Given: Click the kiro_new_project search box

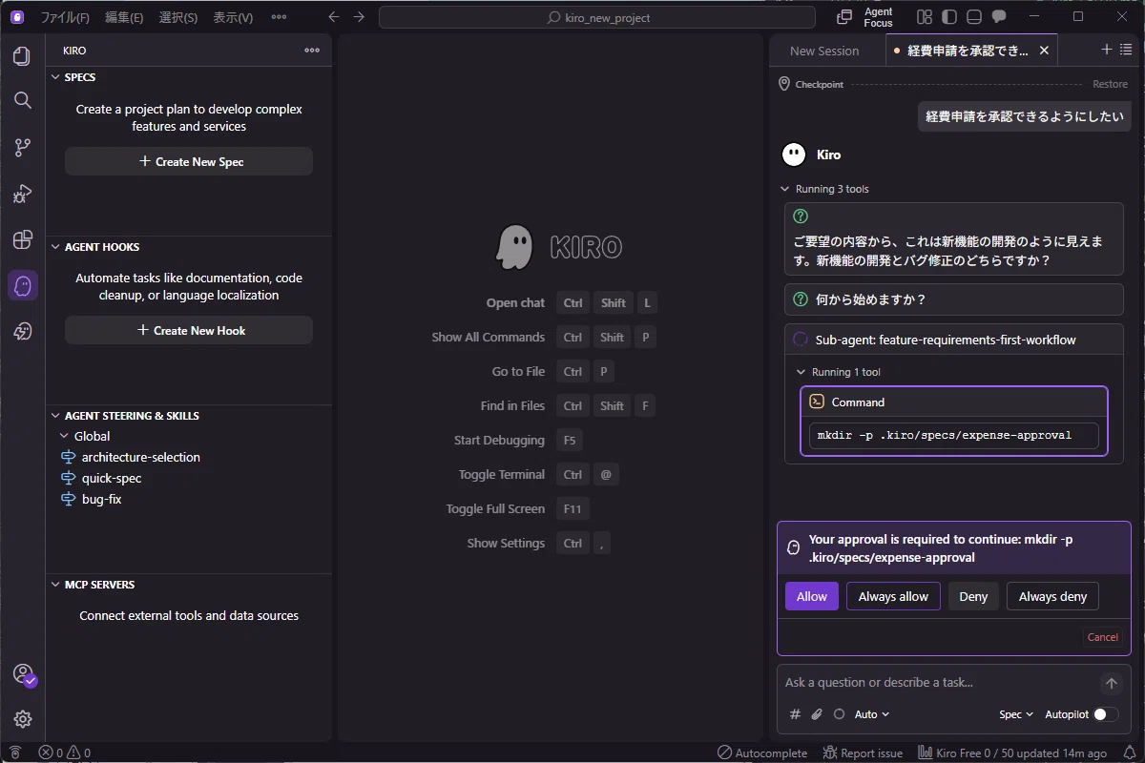Looking at the screenshot, I should (x=597, y=17).
